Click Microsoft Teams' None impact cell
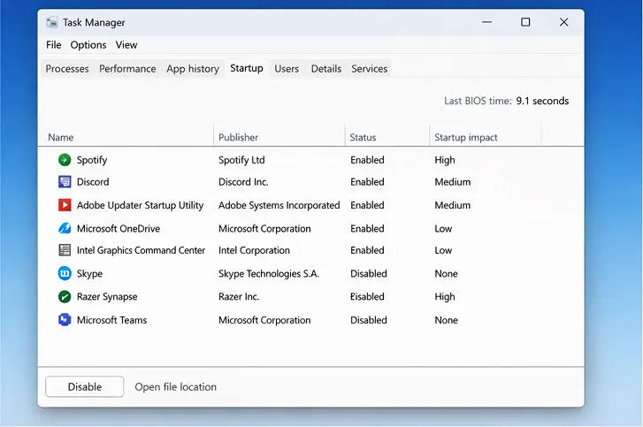This screenshot has height=427, width=643. click(x=446, y=320)
